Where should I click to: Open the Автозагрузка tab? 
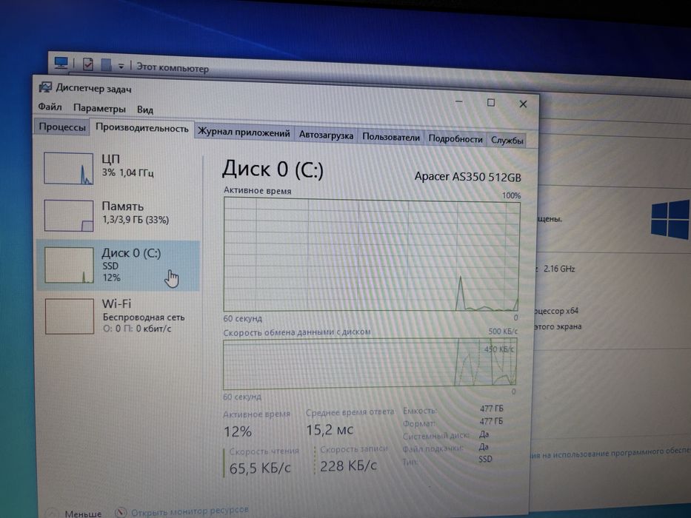click(x=326, y=135)
